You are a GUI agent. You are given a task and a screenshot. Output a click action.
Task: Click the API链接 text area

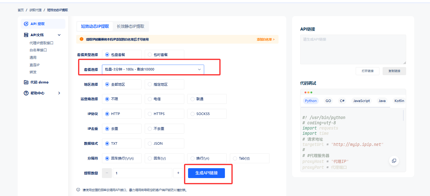pos(353,49)
